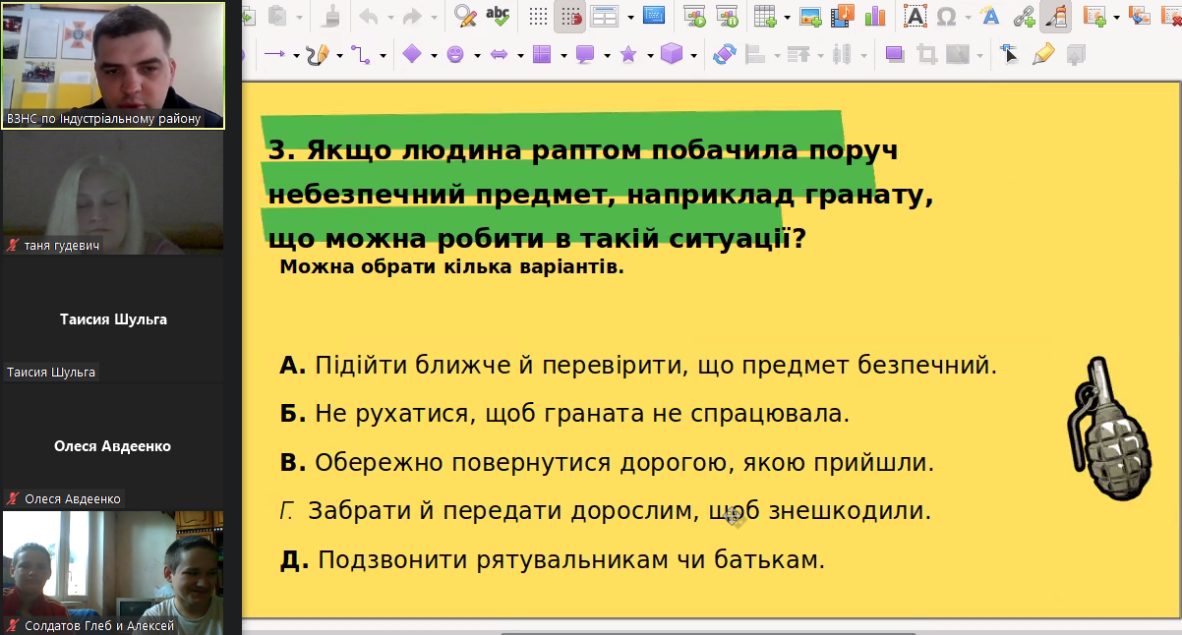This screenshot has height=635, width=1182.
Task: Pick the flowchart shape tool
Action: point(542,54)
